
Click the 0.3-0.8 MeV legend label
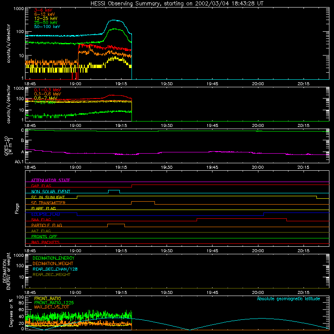tap(48, 94)
